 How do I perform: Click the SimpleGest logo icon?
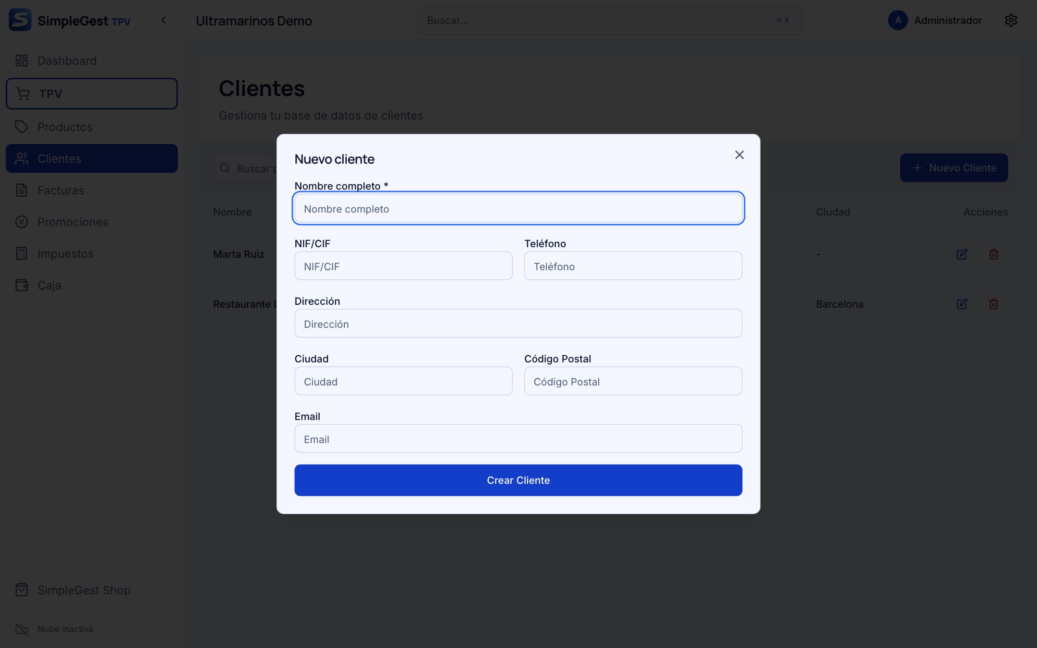(x=20, y=20)
